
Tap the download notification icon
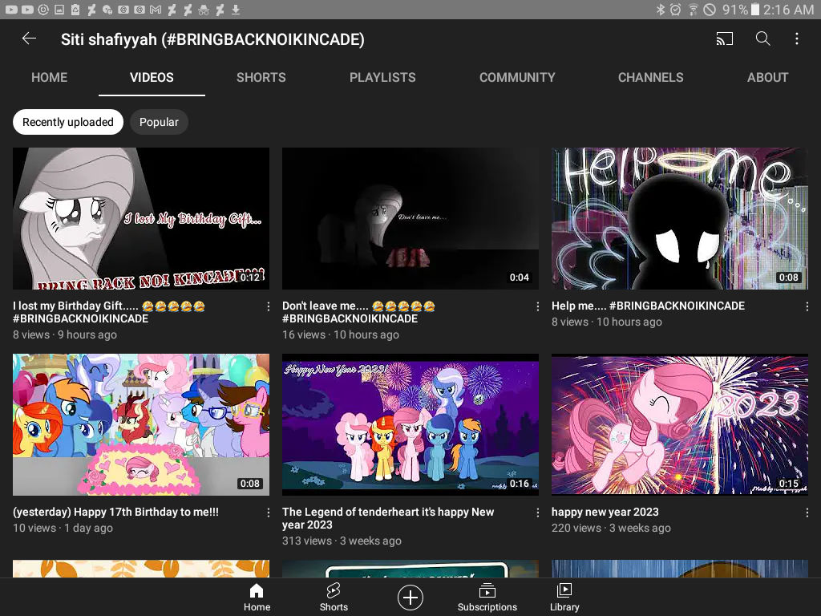[236, 10]
